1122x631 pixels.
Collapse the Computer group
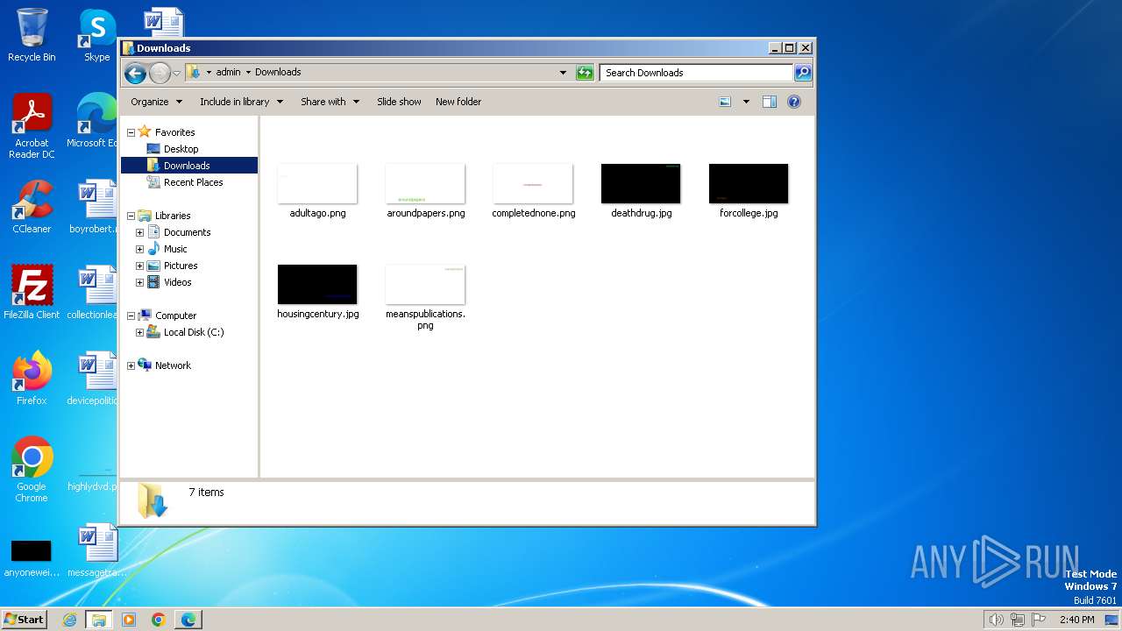[x=131, y=315]
